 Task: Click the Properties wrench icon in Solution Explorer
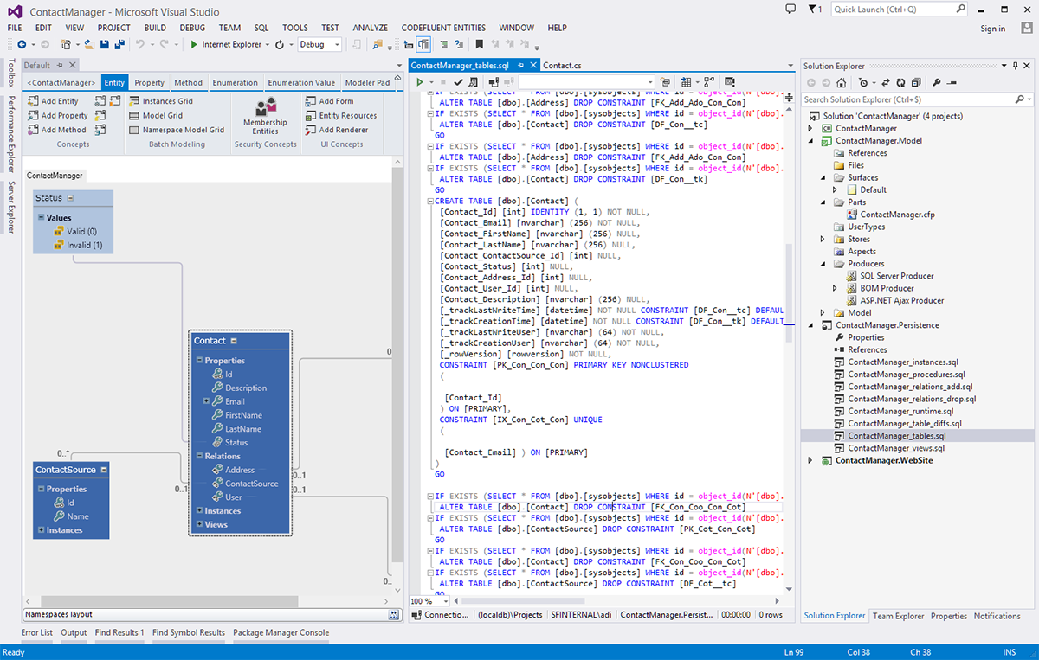937,83
